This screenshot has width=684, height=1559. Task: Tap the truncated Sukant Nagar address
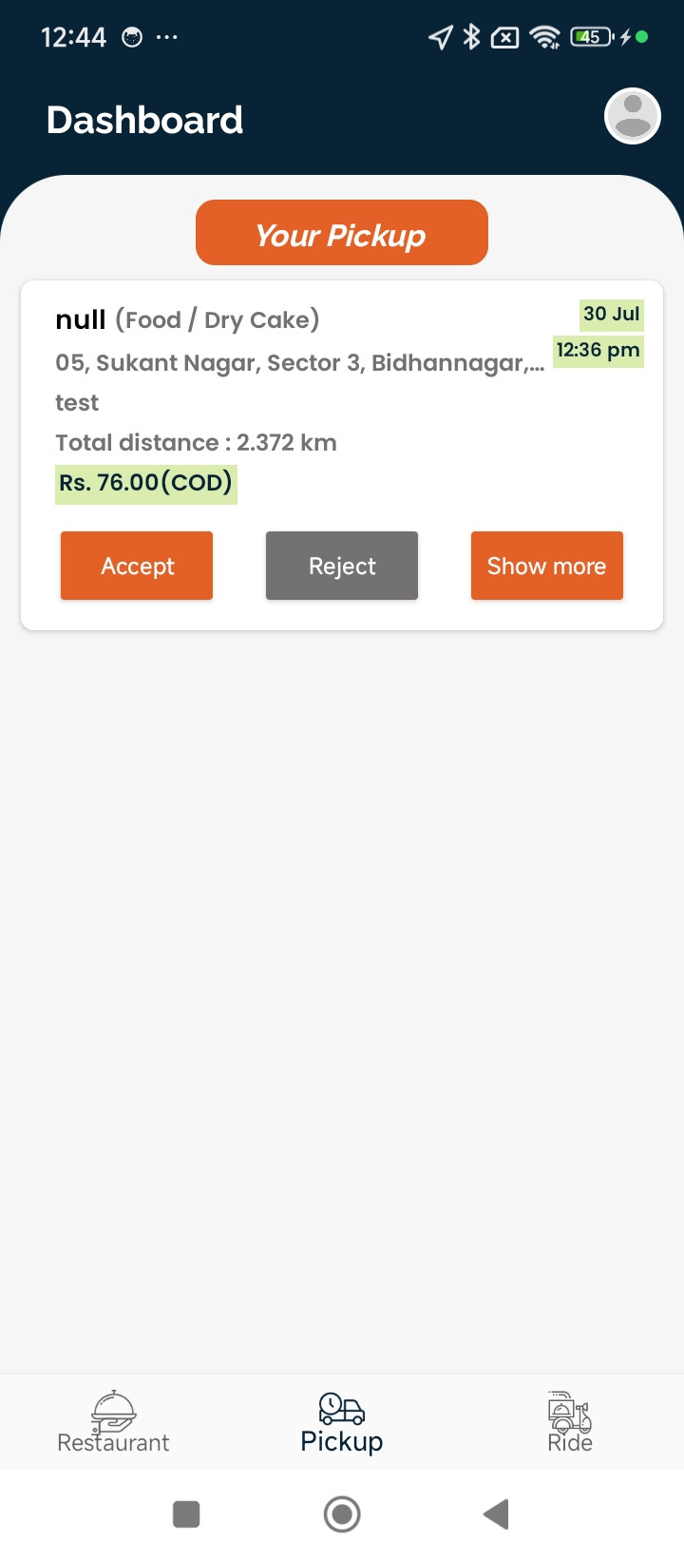pyautogui.click(x=300, y=363)
